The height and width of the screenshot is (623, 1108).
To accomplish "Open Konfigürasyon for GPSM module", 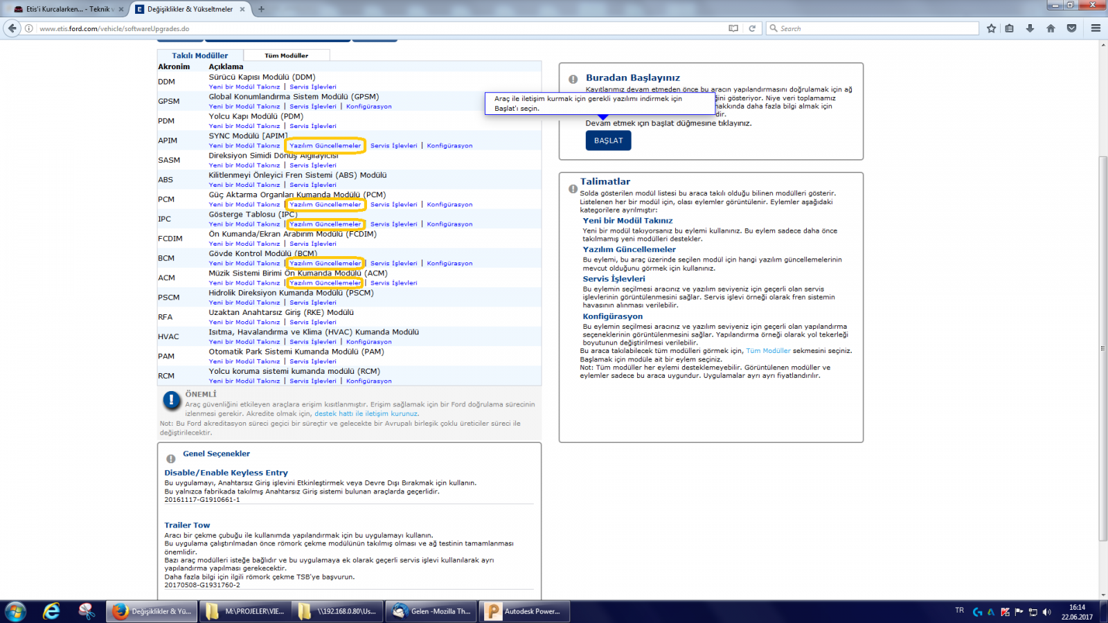I will coord(368,107).
